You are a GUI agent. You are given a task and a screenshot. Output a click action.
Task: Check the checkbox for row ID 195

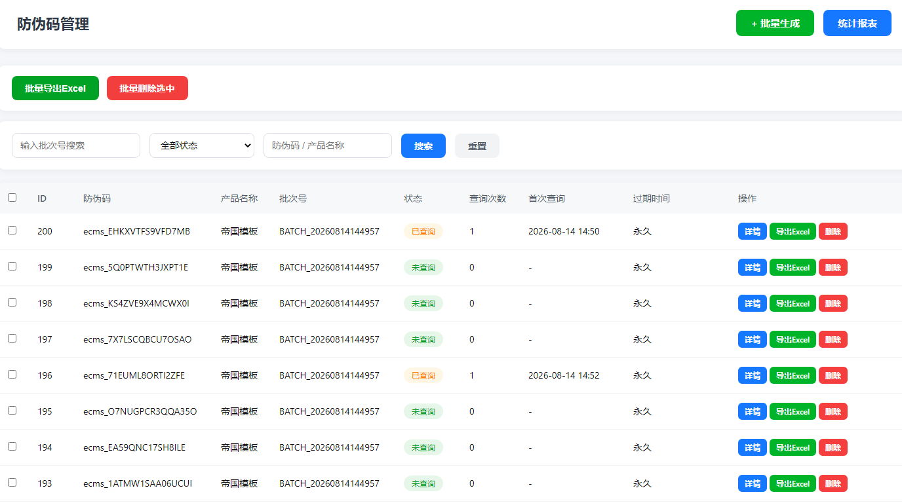[x=12, y=411]
